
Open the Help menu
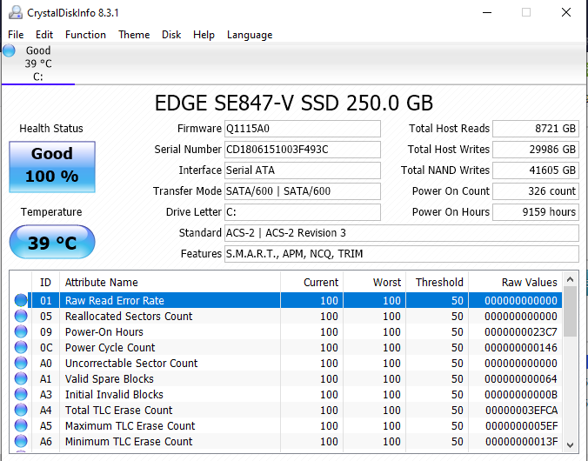[x=204, y=35]
